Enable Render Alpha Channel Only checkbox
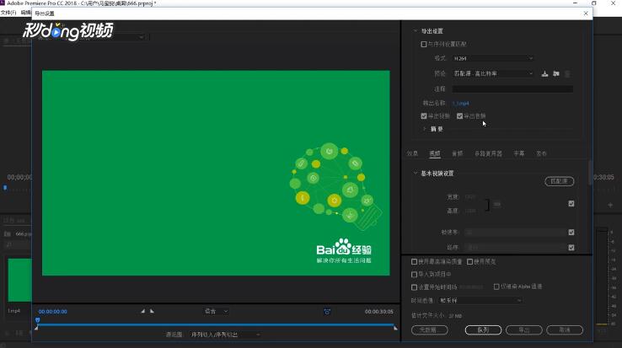622x348 pixels. coord(496,286)
